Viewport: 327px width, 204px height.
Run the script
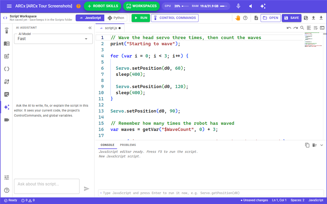point(141,18)
